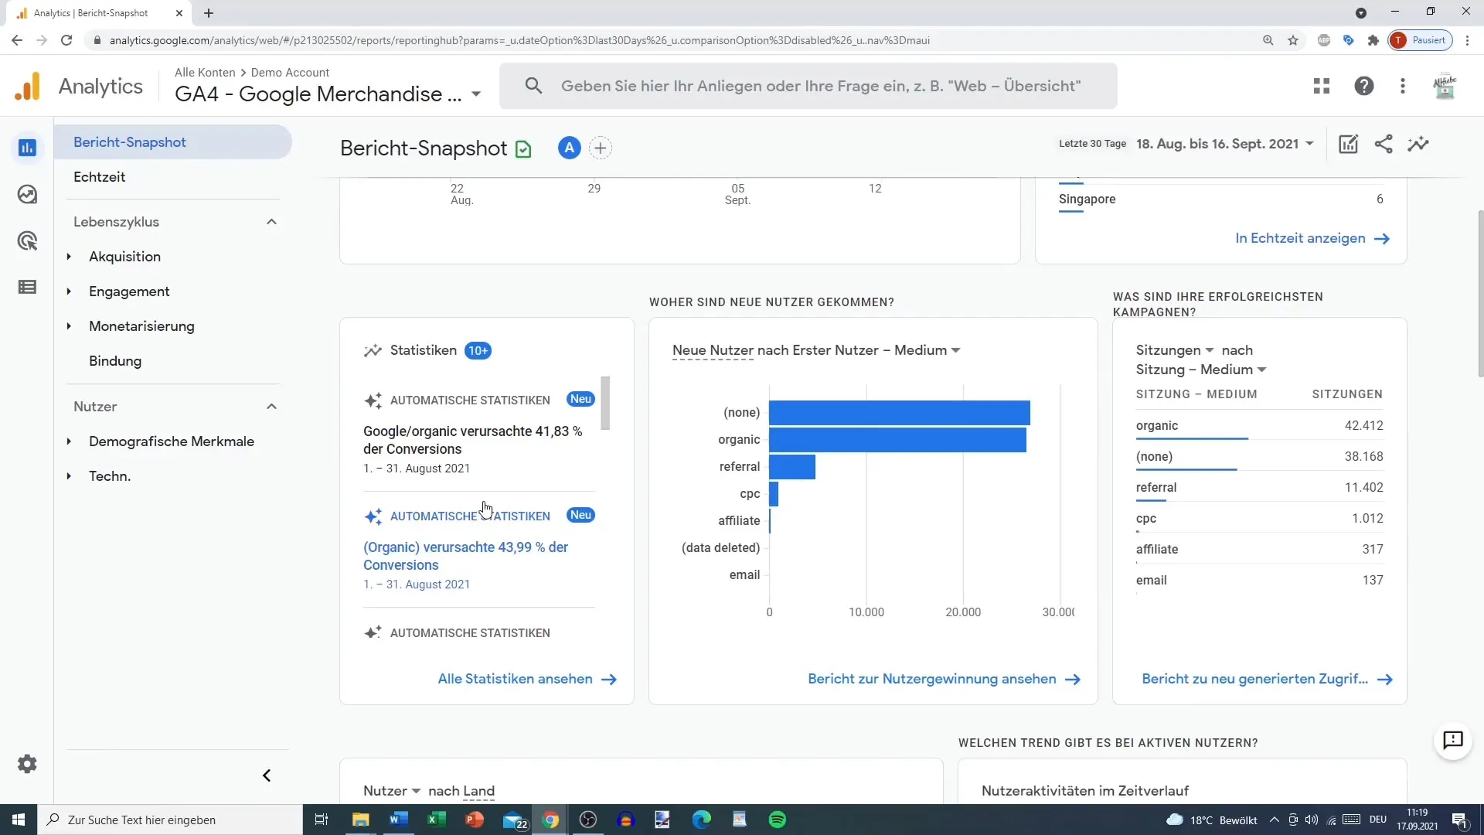The height and width of the screenshot is (835, 1484).
Task: Select the Lebenszyklus menu item
Action: pyautogui.click(x=116, y=222)
